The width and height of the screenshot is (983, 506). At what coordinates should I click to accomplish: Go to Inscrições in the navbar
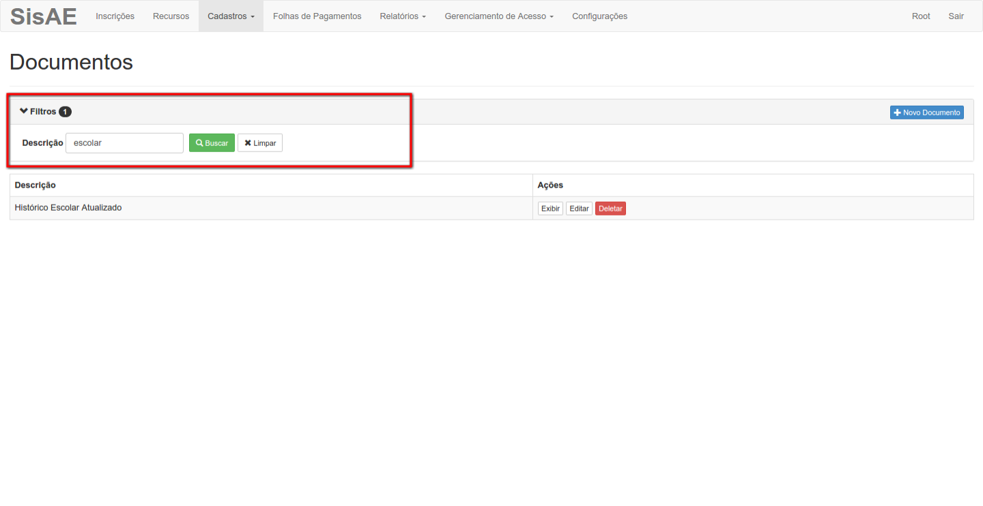(115, 16)
